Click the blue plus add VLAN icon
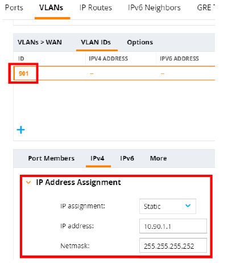 click(21, 130)
